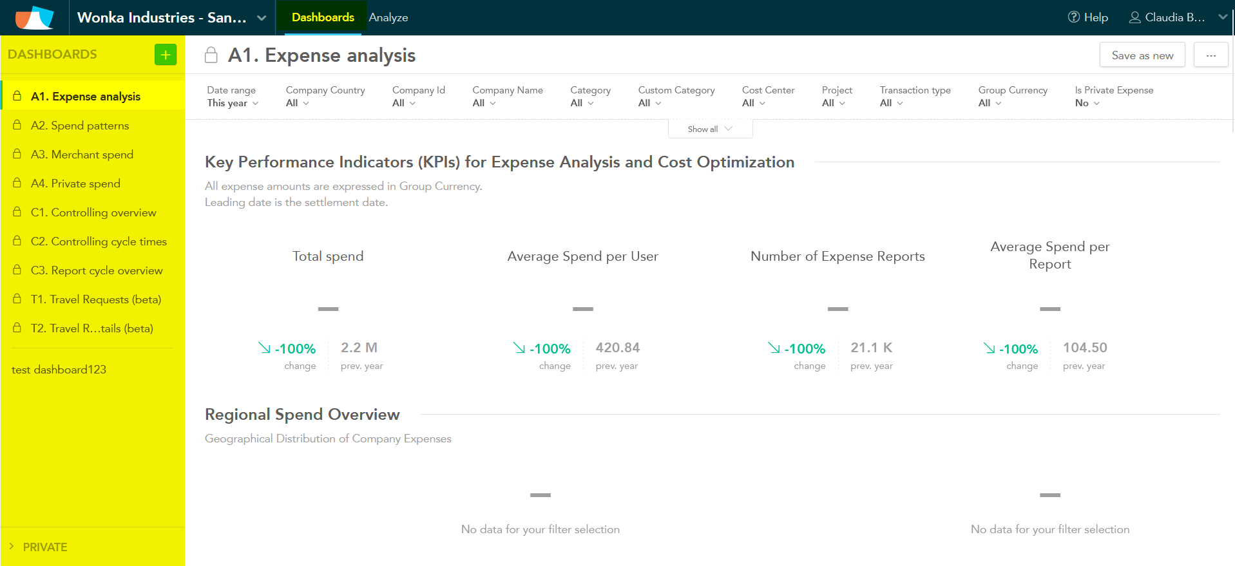Click the Save as new button
This screenshot has width=1235, height=566.
click(x=1142, y=55)
